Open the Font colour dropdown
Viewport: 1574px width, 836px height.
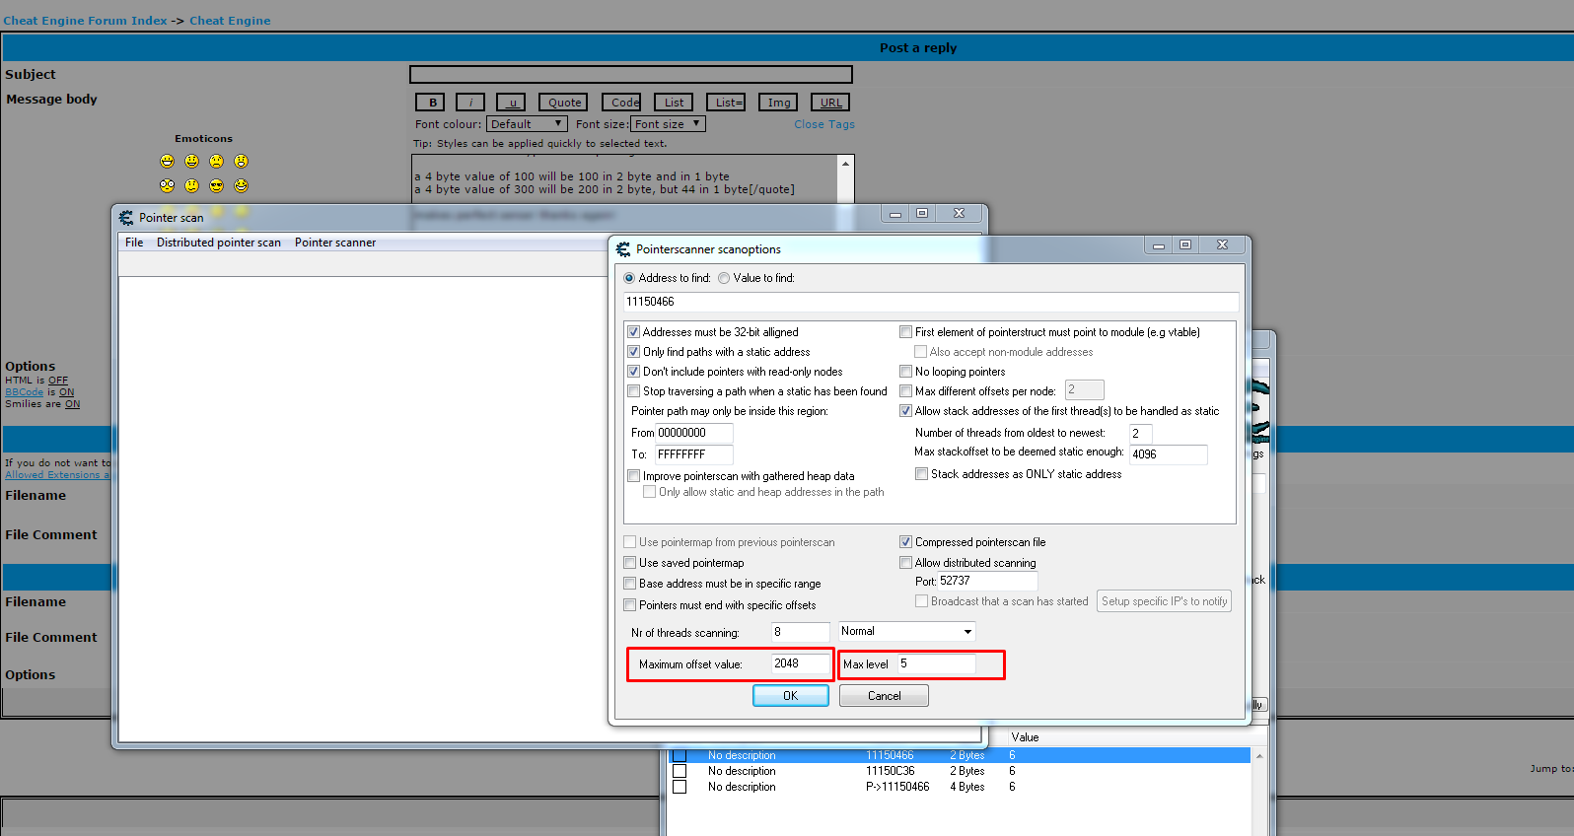(x=527, y=124)
